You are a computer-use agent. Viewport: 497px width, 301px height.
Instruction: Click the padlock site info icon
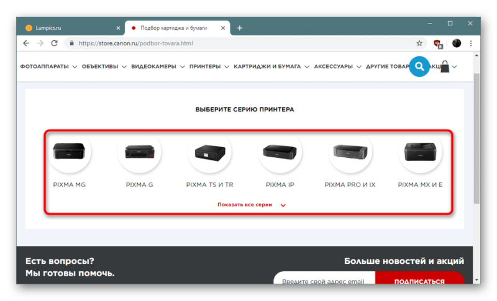[x=71, y=43]
